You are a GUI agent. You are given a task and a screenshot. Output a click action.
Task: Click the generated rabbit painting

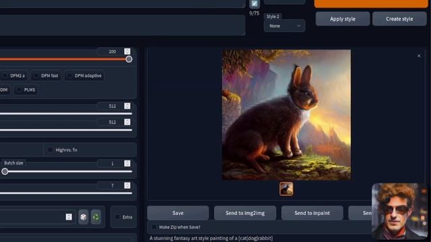click(286, 115)
